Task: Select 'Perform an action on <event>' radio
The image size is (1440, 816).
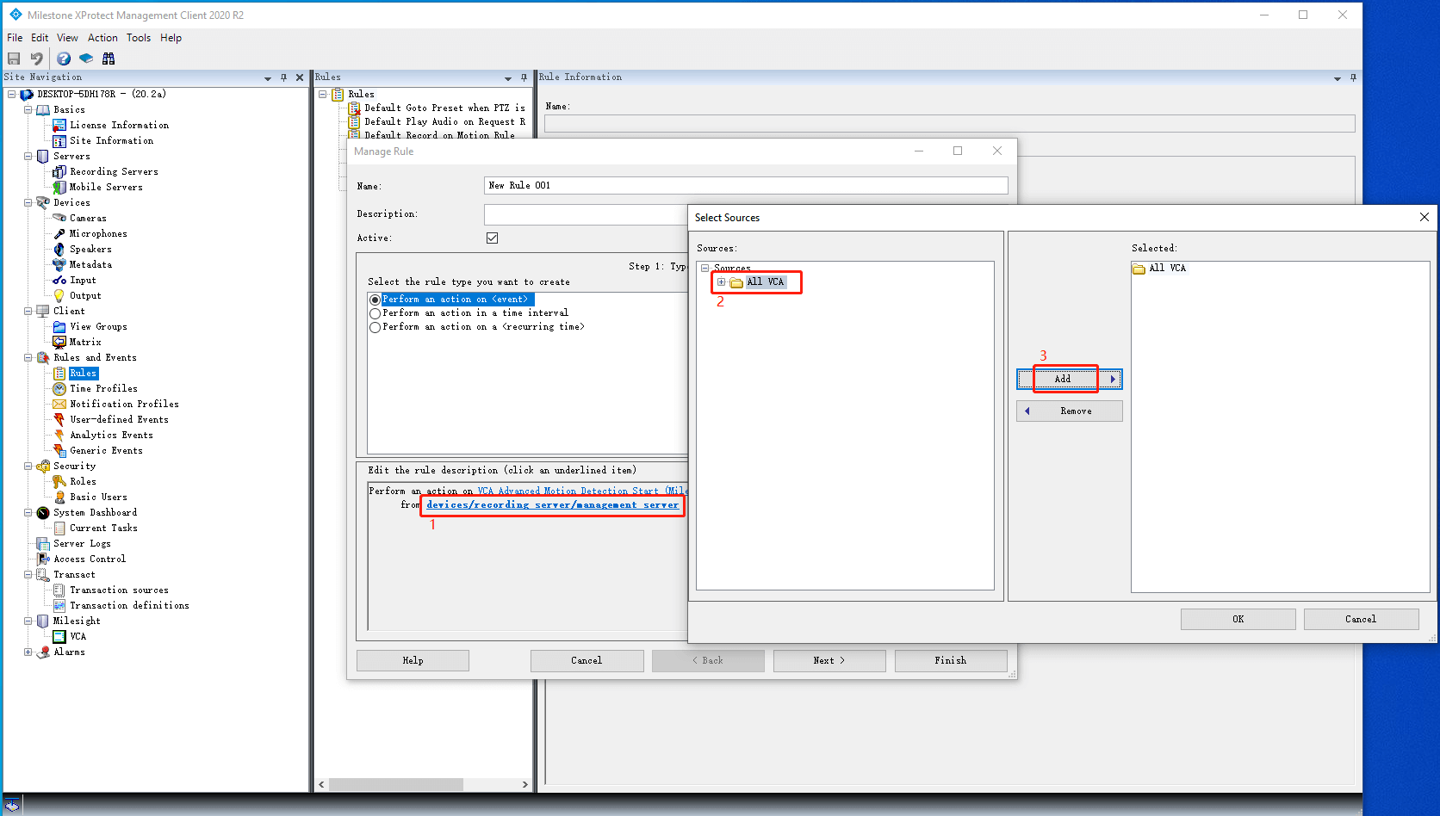Action: pyautogui.click(x=375, y=300)
